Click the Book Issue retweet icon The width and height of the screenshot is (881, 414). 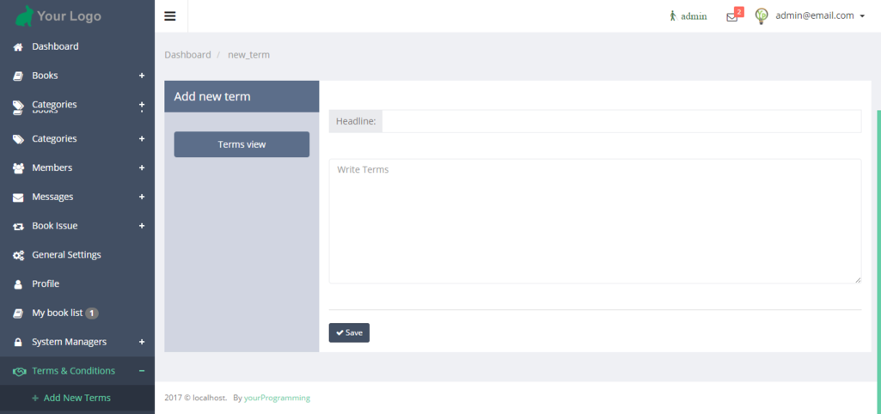(x=18, y=227)
